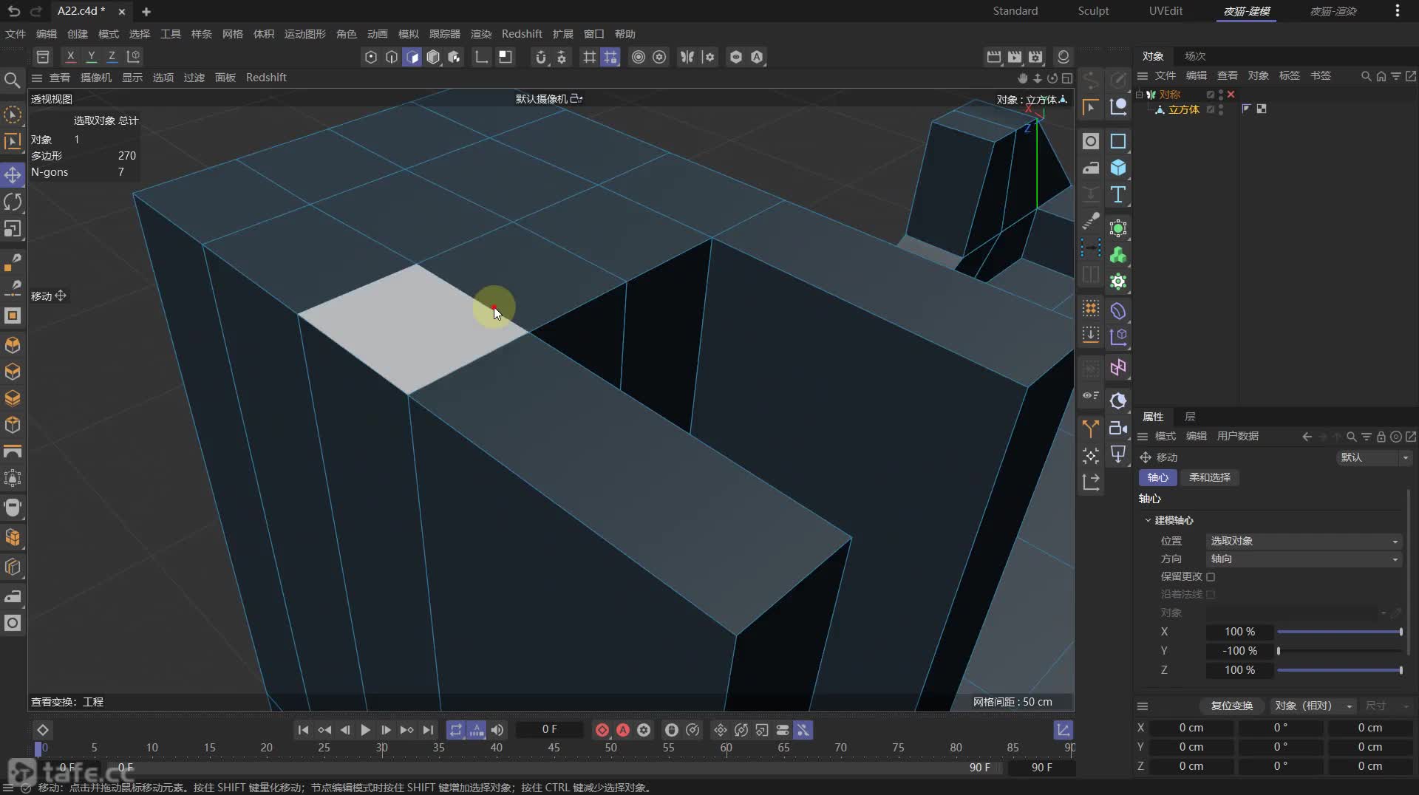Viewport: 1419px width, 795px height.
Task: Toggle Y axis lock
Action: pos(91,56)
